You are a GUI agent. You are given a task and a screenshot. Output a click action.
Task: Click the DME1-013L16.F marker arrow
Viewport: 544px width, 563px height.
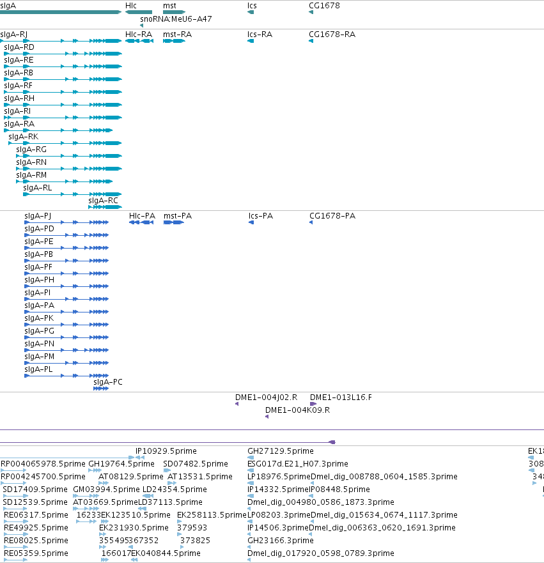click(x=313, y=404)
